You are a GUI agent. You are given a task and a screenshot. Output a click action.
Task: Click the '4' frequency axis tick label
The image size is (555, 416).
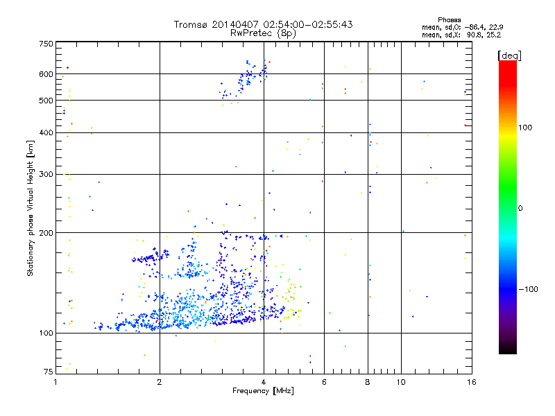(x=264, y=382)
